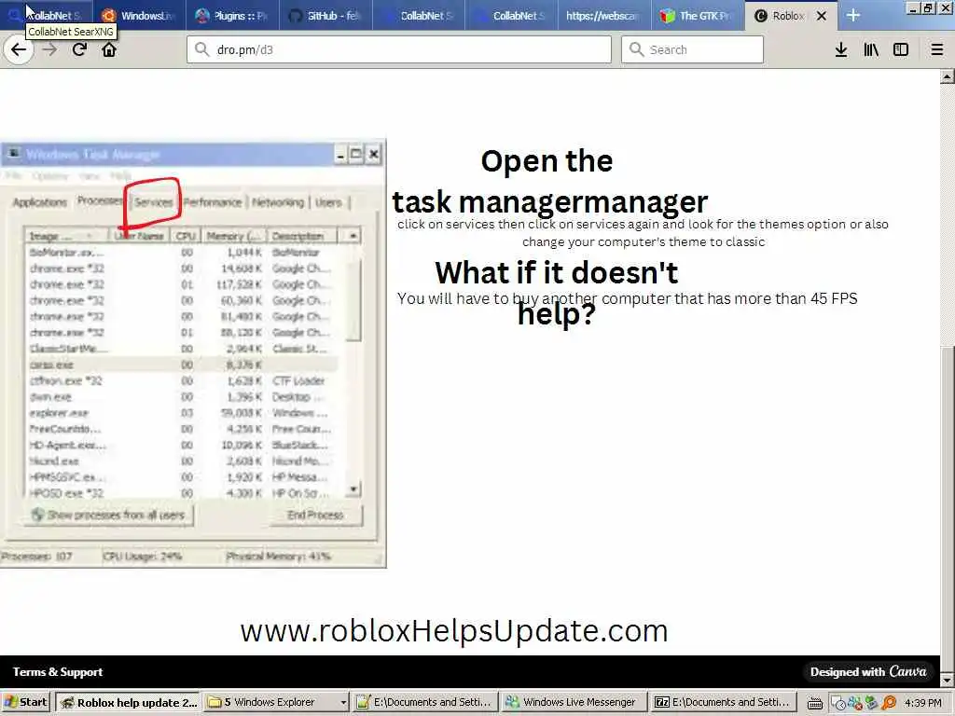Open the Terms & Support link
The width and height of the screenshot is (955, 716).
[58, 672]
